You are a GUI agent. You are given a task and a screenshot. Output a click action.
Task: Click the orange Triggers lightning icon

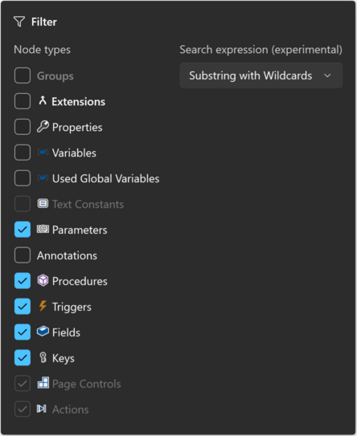click(x=43, y=306)
